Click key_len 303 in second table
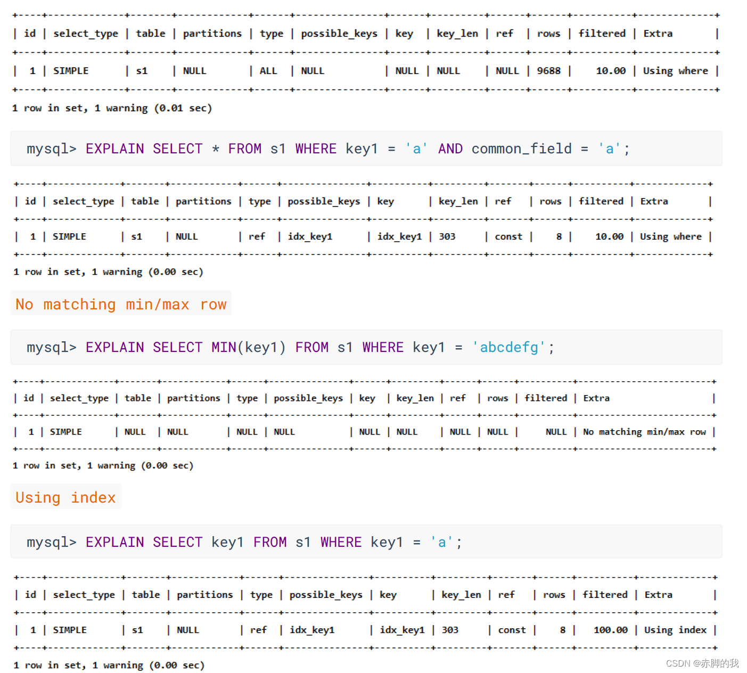 (x=447, y=236)
